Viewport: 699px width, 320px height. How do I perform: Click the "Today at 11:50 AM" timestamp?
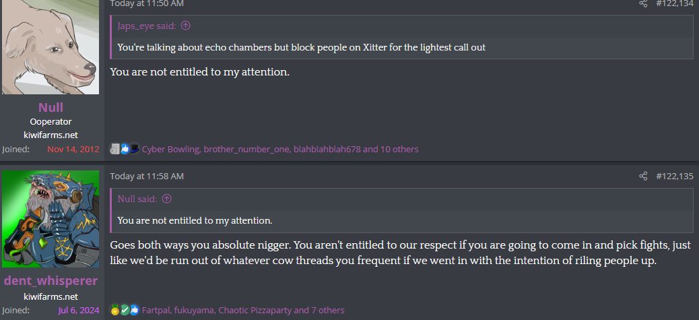tap(147, 3)
